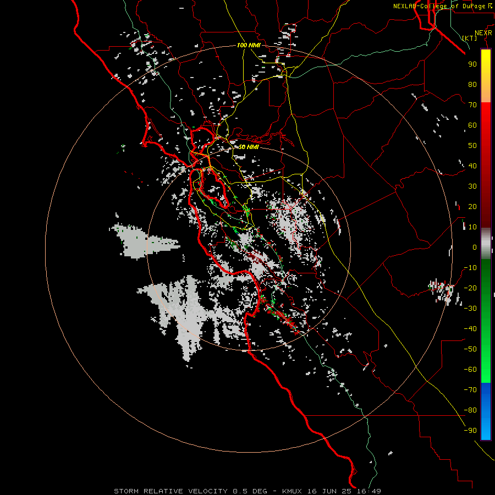The width and height of the screenshot is (495, 495).
Task: Click "0.5 DEG" elevation in the caption
Action: click(x=250, y=491)
